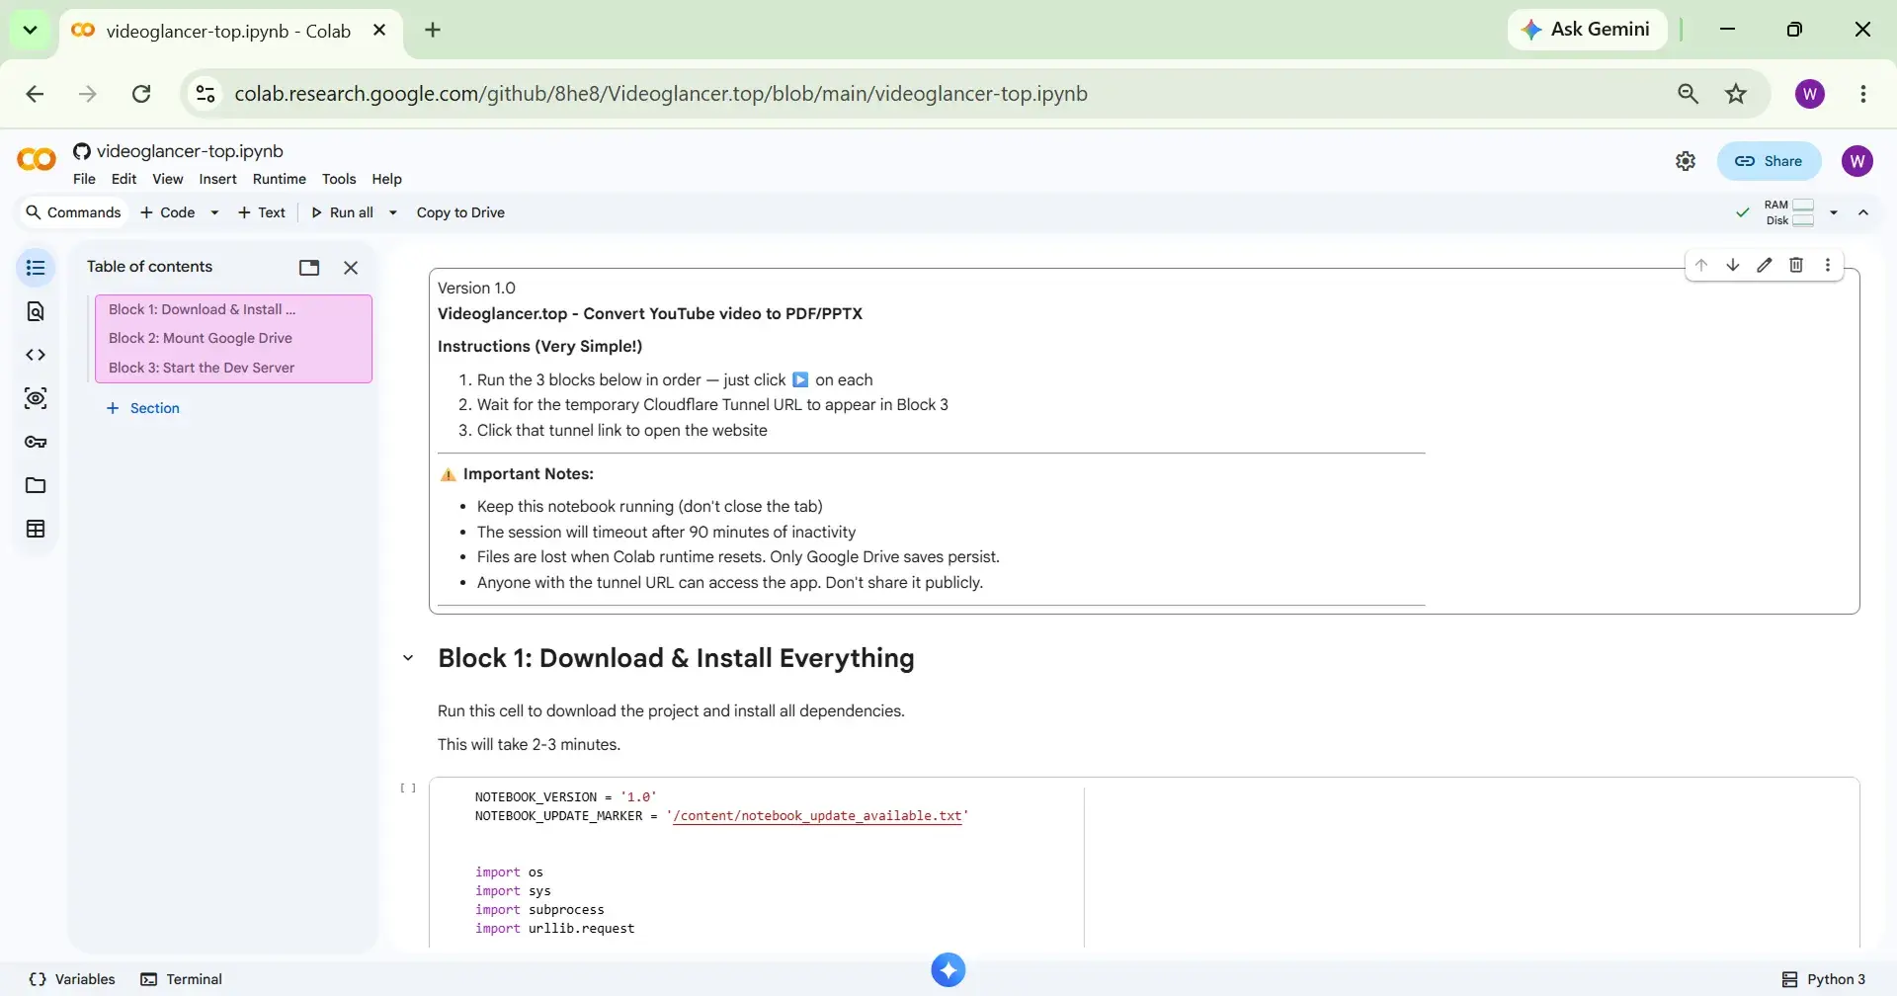Open table of contents in new tab
Viewport: 1897px width, 996px height.
pyautogui.click(x=309, y=268)
